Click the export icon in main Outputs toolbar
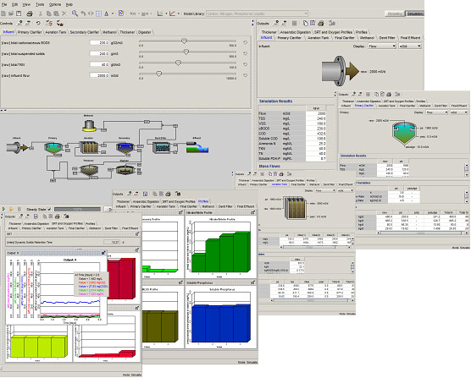Viewport: 471px width, 378px height. pyautogui.click(x=332, y=23)
